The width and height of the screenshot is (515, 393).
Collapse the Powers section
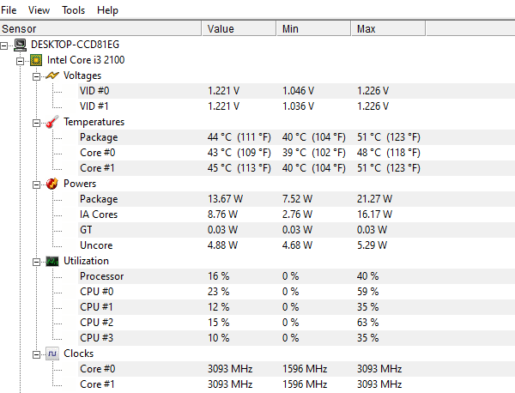pyautogui.click(x=36, y=184)
